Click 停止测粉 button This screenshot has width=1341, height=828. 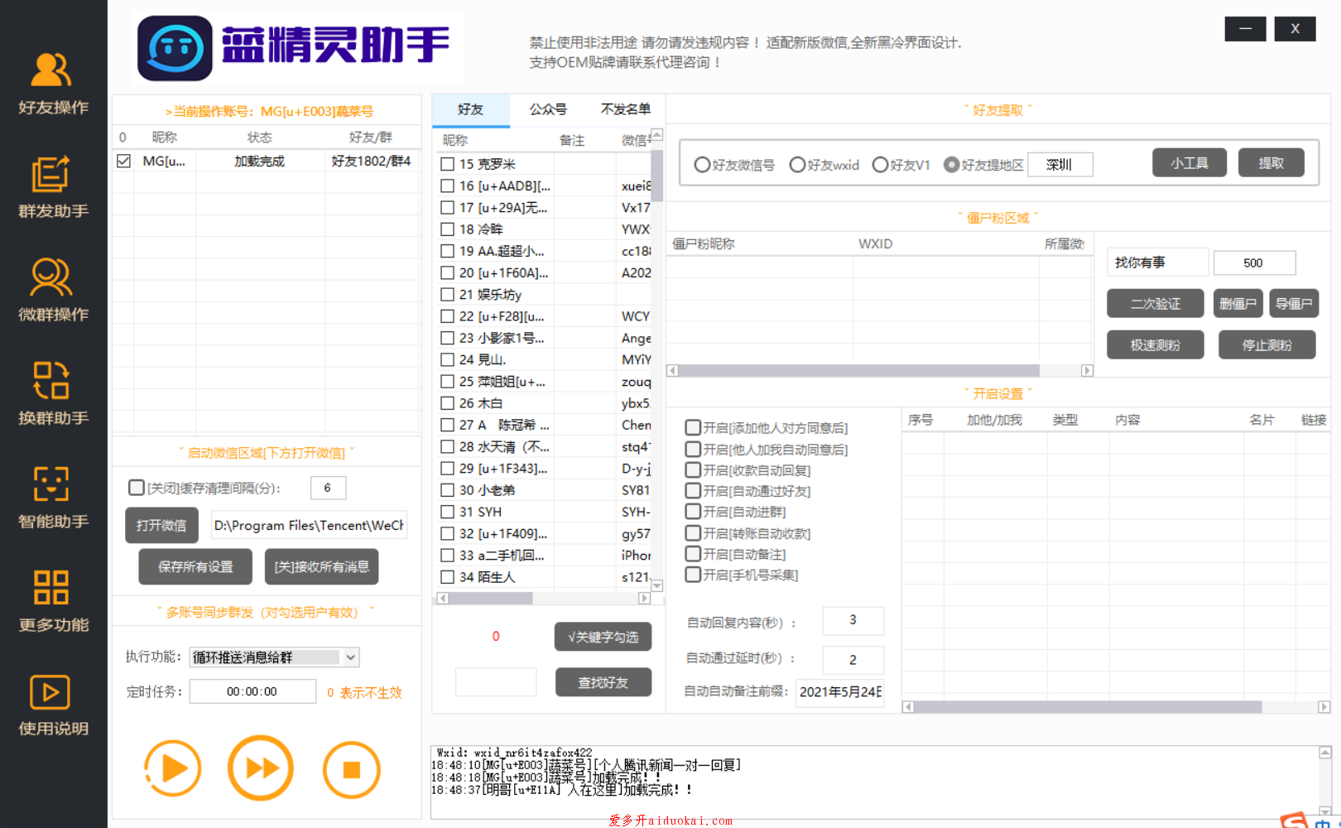[1267, 345]
